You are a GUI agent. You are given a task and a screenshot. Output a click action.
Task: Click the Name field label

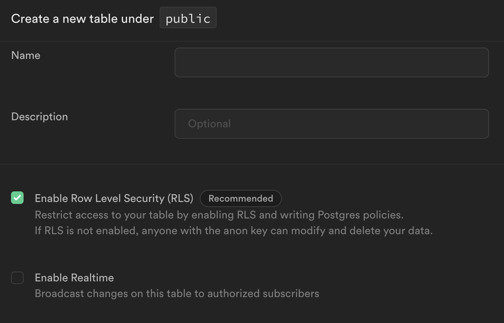26,55
